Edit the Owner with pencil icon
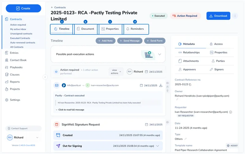 pyautogui.click(x=177, y=99)
